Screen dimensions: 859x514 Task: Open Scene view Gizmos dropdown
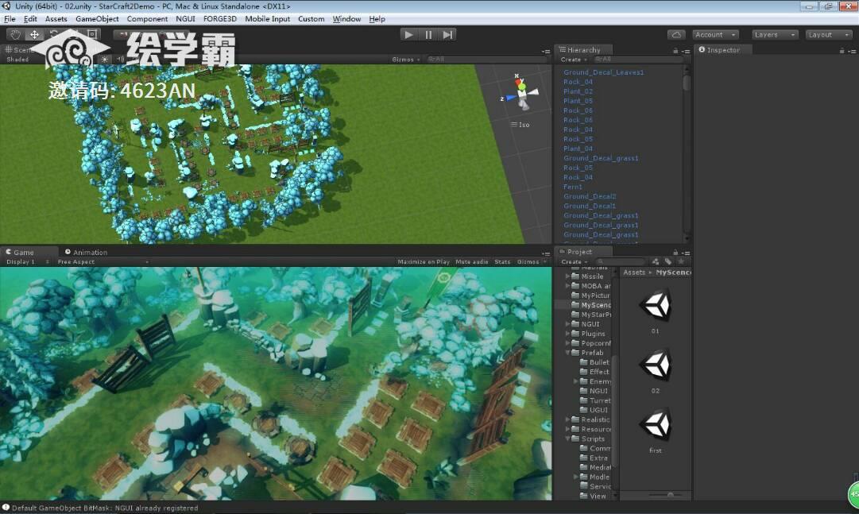point(406,59)
